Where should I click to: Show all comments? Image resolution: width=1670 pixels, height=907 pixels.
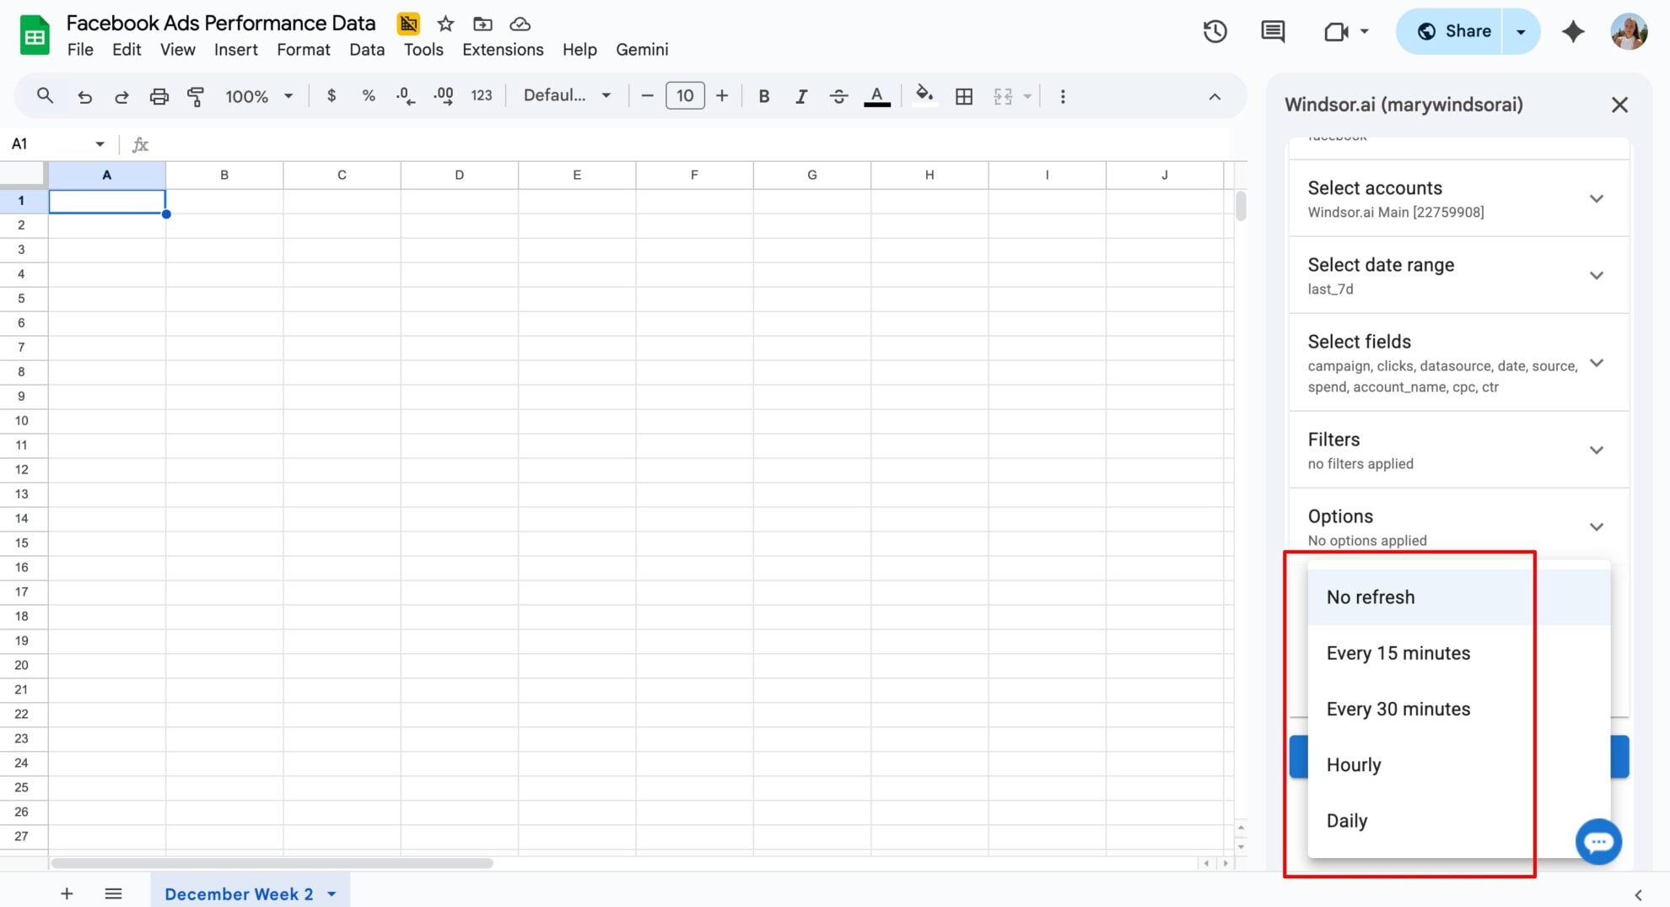[x=1272, y=31]
